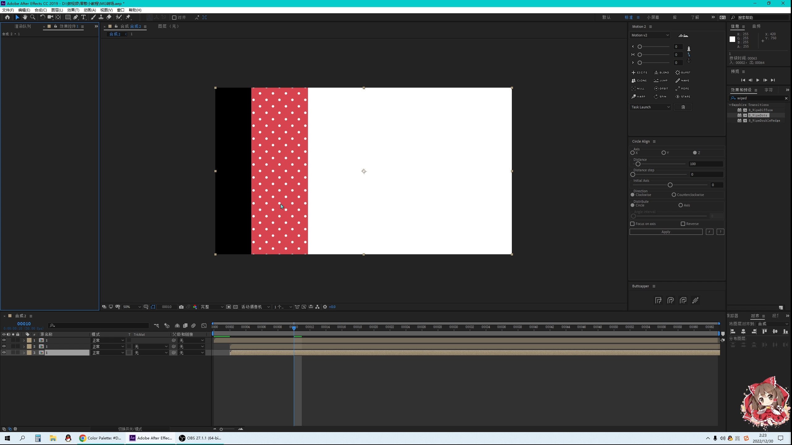Screen dimensions: 792x445
Task: Select S_WipeDiffuse effect preset
Action: 760,110
